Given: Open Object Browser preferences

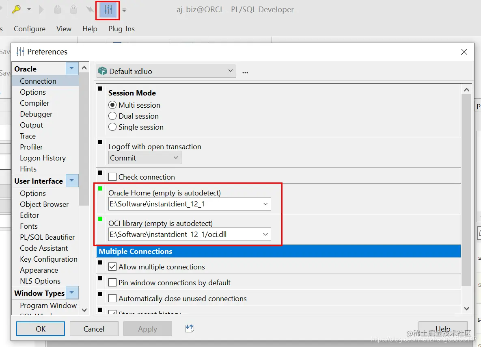Looking at the screenshot, I should click(44, 204).
